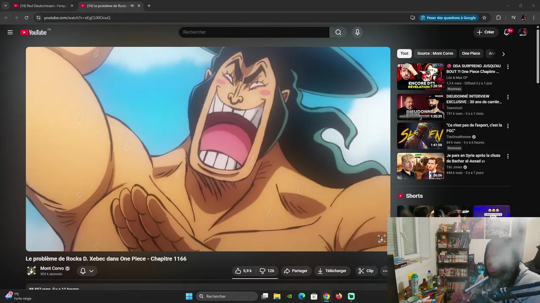Open the YouTube account avatar menu
The width and height of the screenshot is (540, 303).
[x=523, y=32]
